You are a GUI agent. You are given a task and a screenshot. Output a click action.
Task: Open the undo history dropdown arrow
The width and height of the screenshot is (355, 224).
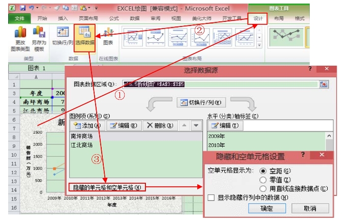pyautogui.click(x=37, y=8)
